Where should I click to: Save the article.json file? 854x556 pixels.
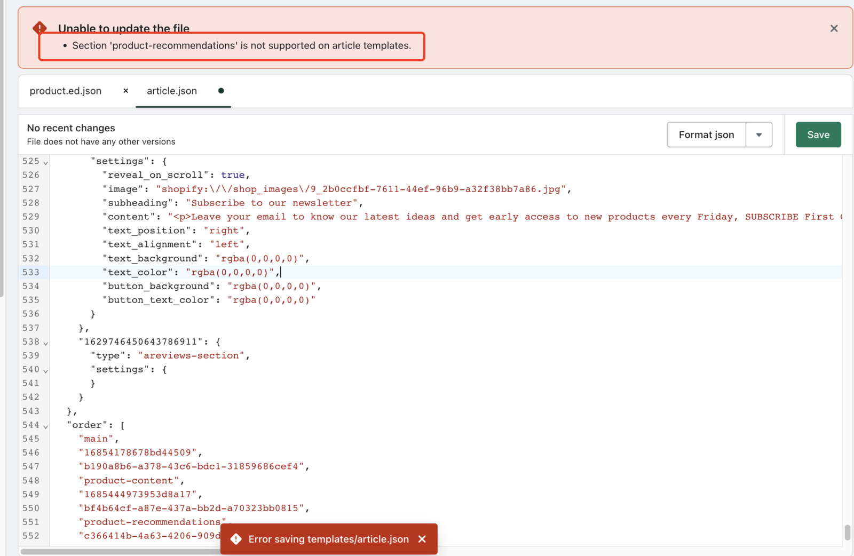click(818, 134)
